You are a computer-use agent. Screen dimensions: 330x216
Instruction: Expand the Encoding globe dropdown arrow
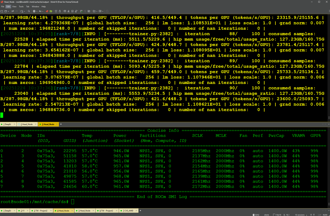point(37,11)
